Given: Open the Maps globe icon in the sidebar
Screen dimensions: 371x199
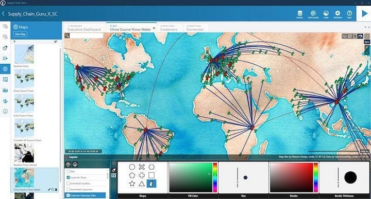Looking at the screenshot, I should pyautogui.click(x=5, y=69).
